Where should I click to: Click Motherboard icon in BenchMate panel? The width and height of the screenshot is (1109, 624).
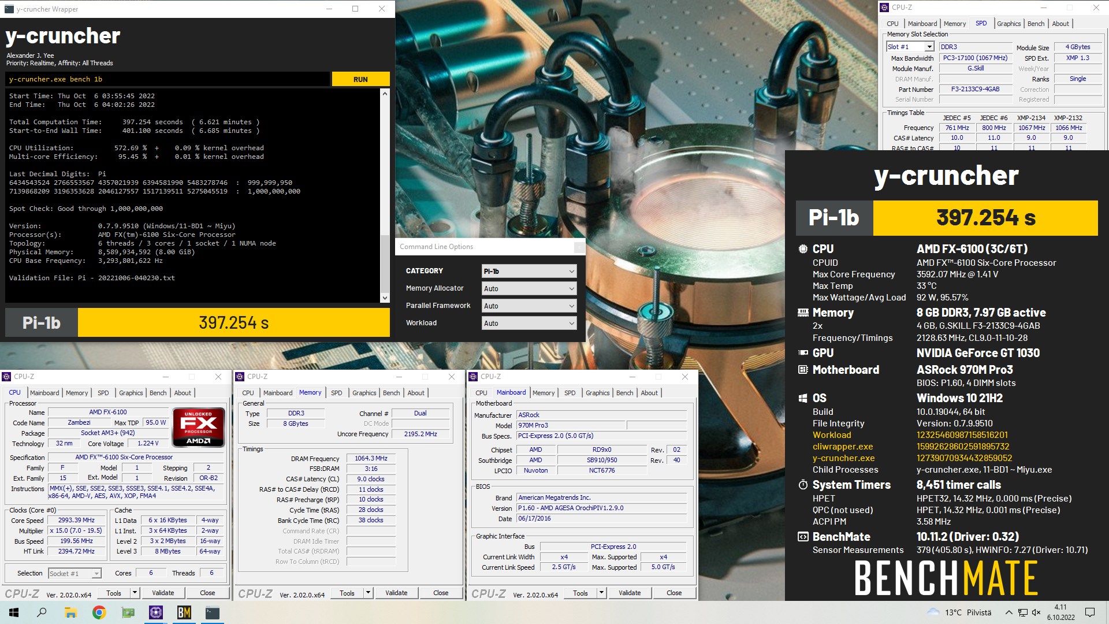pos(803,370)
